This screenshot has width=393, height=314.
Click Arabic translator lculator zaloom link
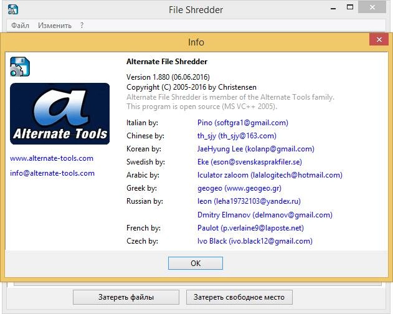pos(270,175)
